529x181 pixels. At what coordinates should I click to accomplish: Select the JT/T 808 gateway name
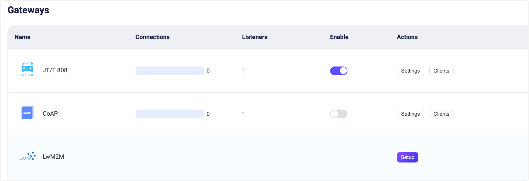(55, 70)
